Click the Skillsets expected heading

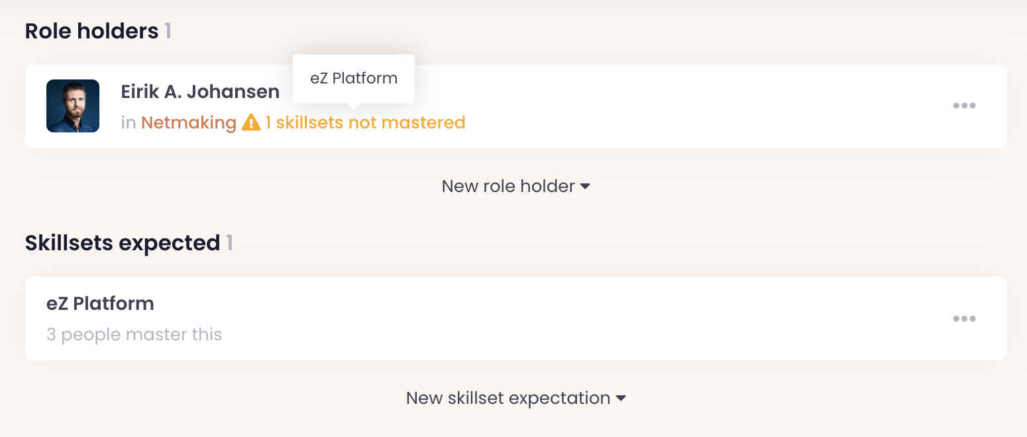click(x=123, y=243)
